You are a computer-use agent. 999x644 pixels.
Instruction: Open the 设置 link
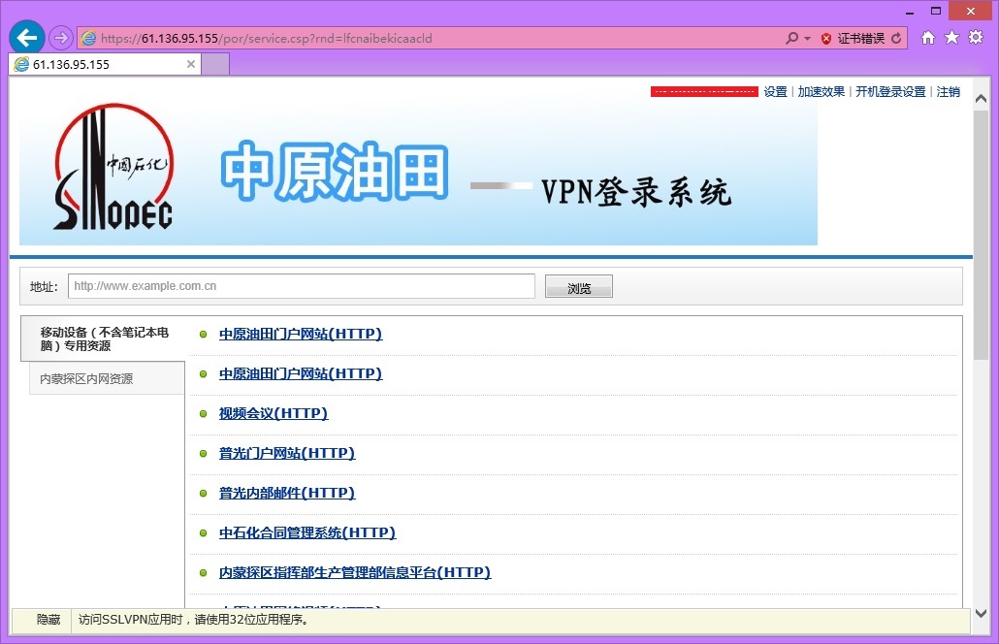tap(775, 92)
